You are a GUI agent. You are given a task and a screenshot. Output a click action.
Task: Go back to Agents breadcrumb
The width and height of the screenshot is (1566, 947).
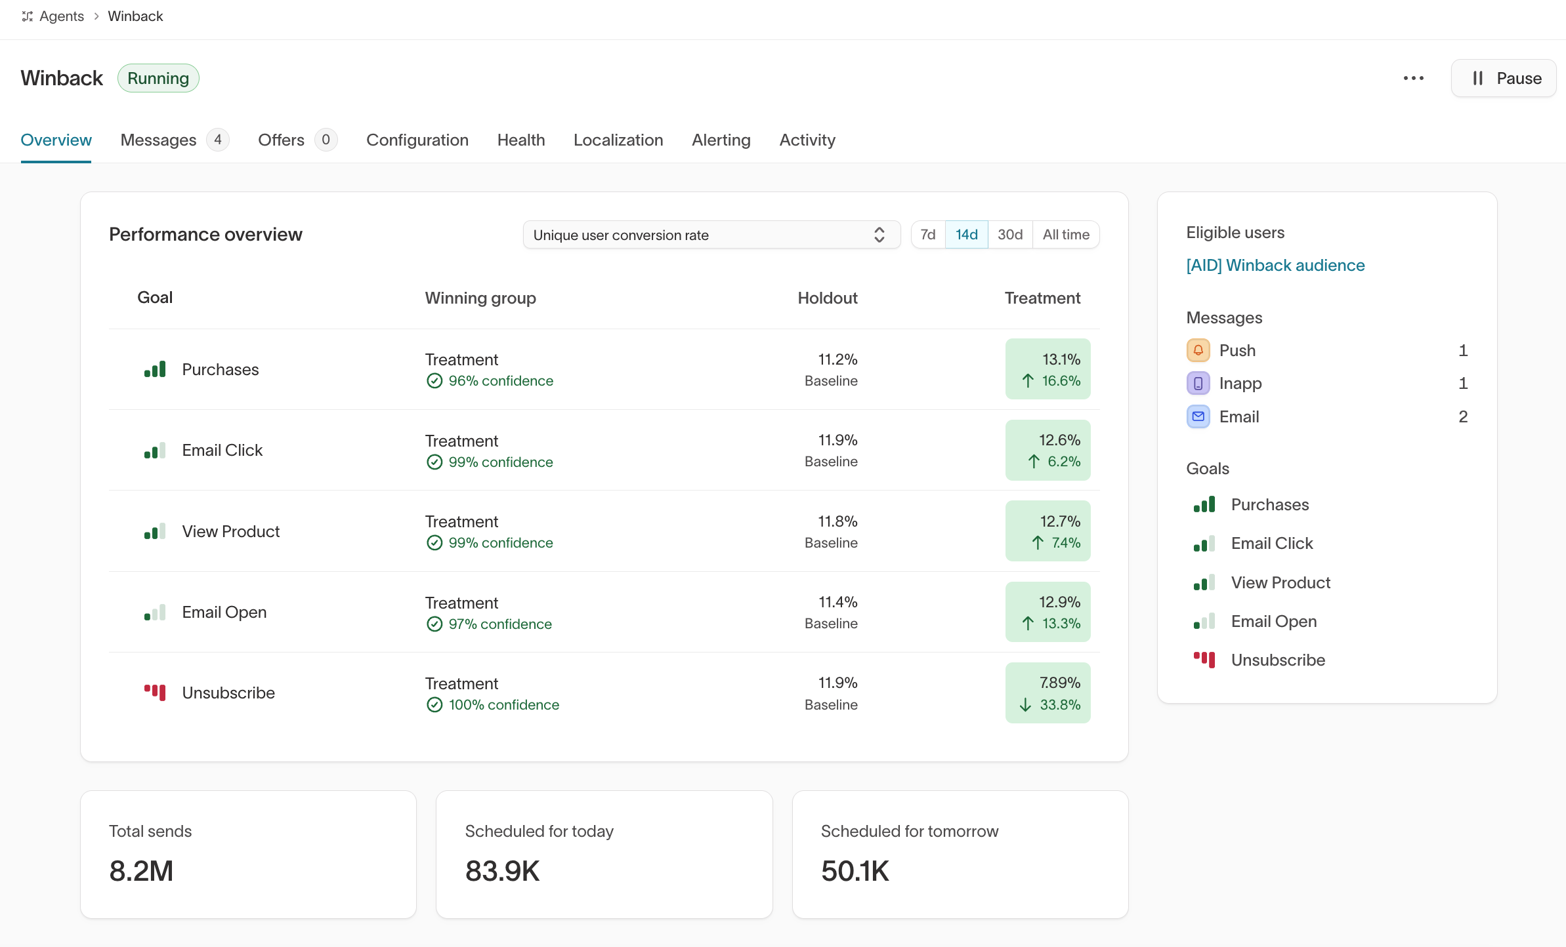coord(61,16)
